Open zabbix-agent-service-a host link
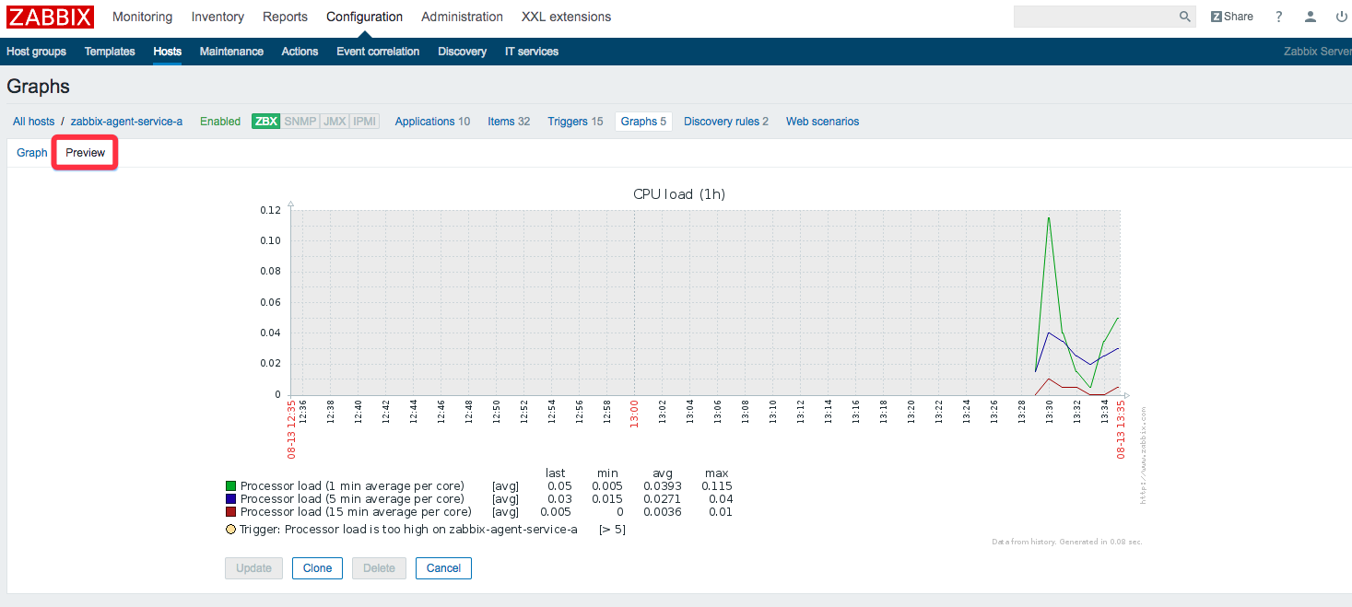The image size is (1352, 607). tap(126, 122)
